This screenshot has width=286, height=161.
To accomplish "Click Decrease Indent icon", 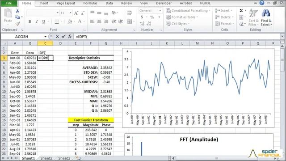I will pos(114,21).
